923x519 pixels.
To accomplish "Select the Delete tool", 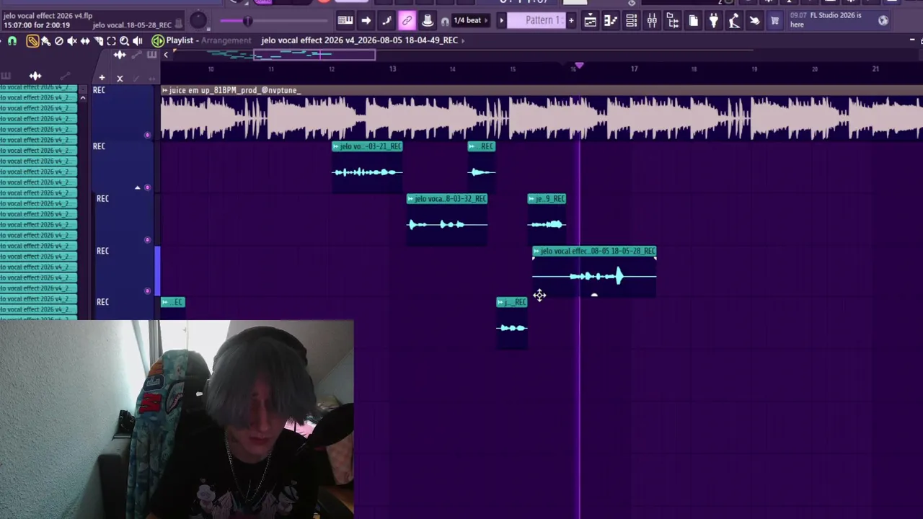I will [59, 41].
